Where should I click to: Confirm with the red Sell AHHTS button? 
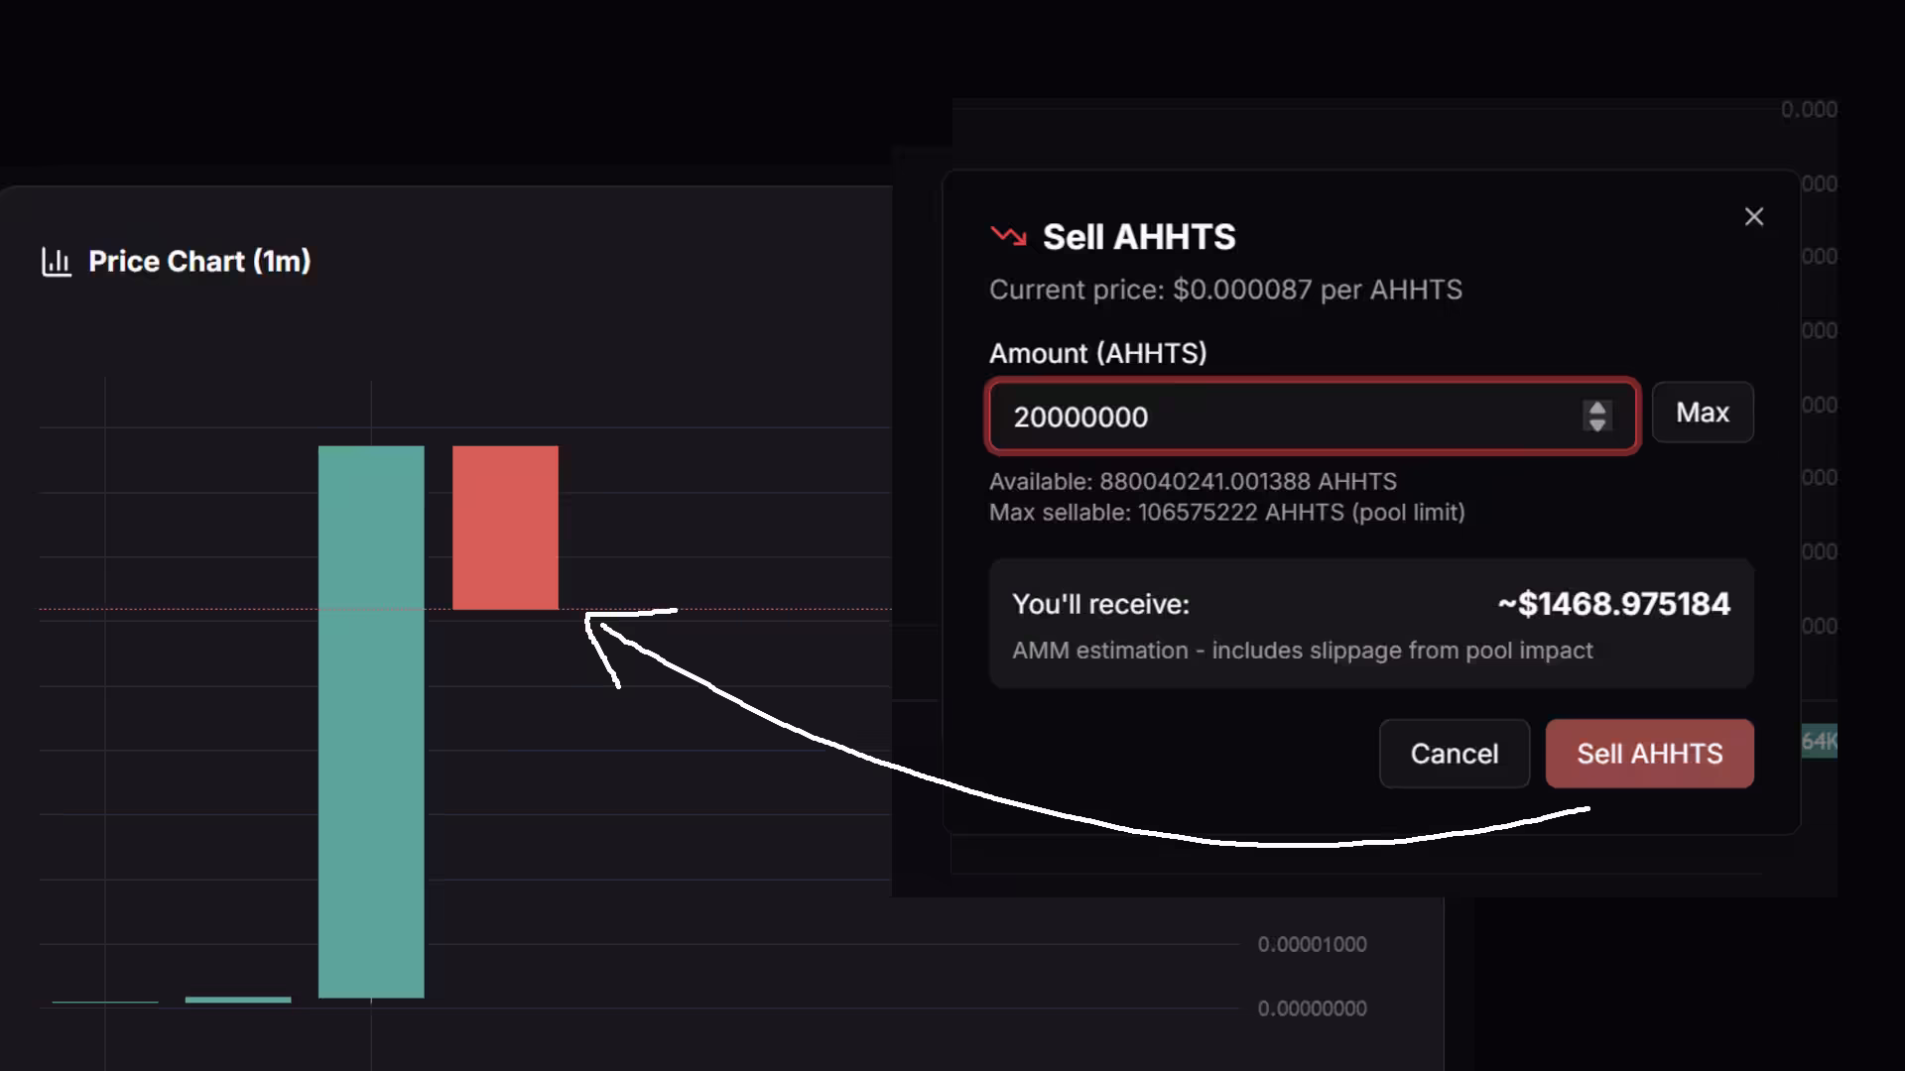[1649, 754]
